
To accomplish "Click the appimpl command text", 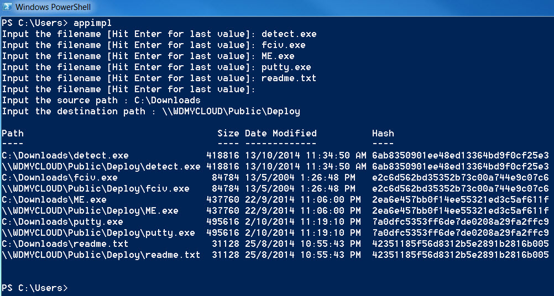I will [x=92, y=23].
